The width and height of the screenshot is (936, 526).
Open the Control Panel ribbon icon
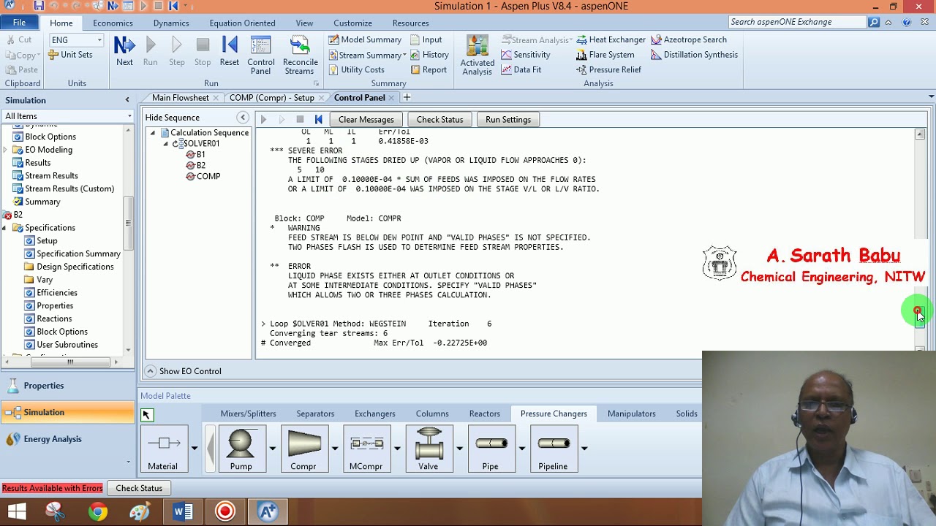(261, 56)
